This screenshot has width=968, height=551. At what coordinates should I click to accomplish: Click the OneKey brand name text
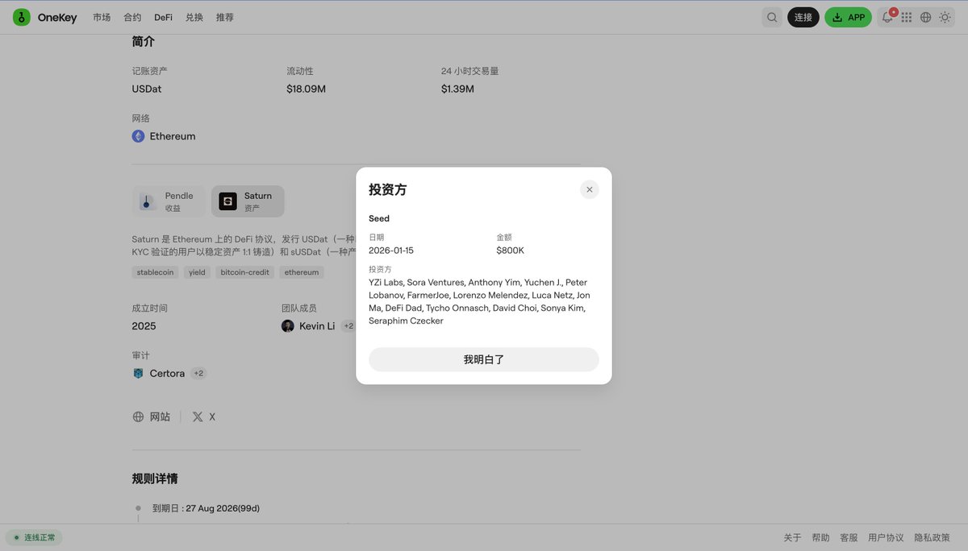(57, 18)
